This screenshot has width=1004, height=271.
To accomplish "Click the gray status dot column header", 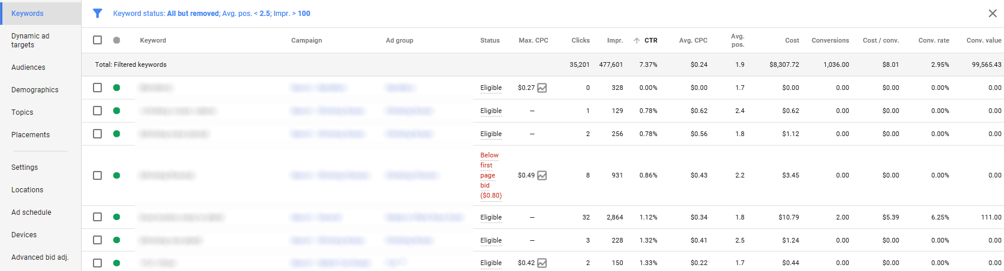I will (117, 40).
